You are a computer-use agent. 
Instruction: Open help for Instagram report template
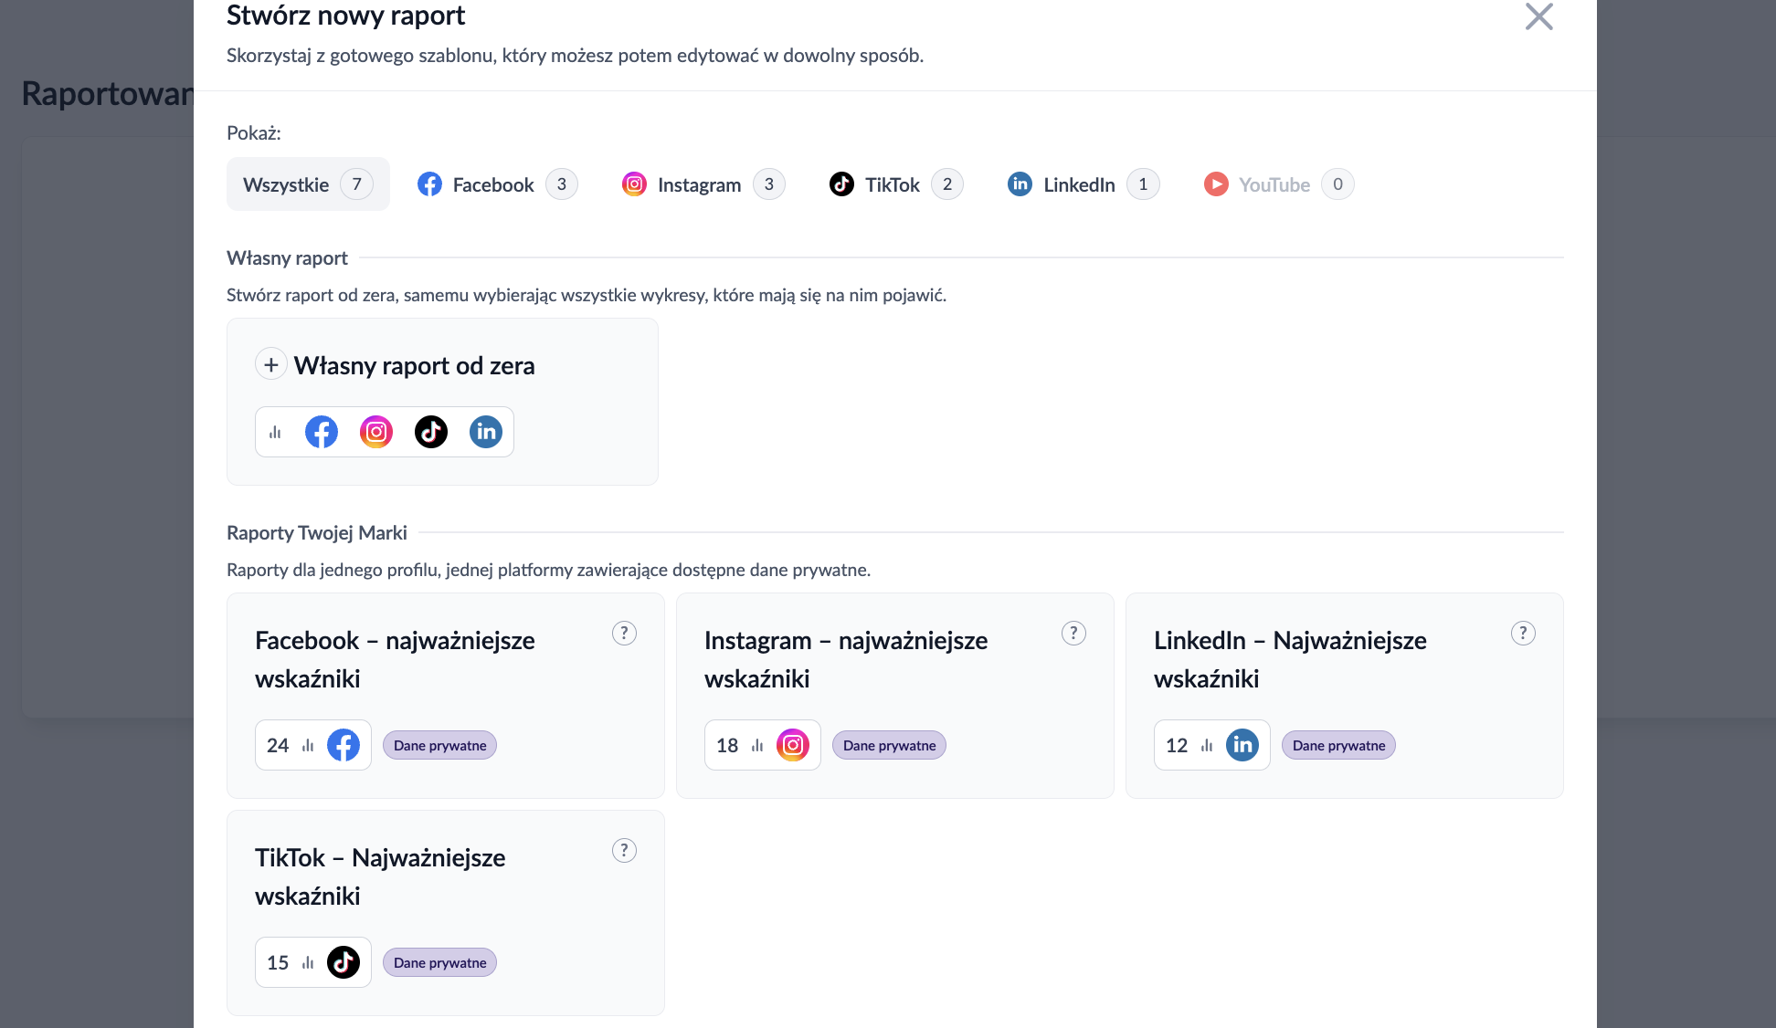click(1073, 633)
